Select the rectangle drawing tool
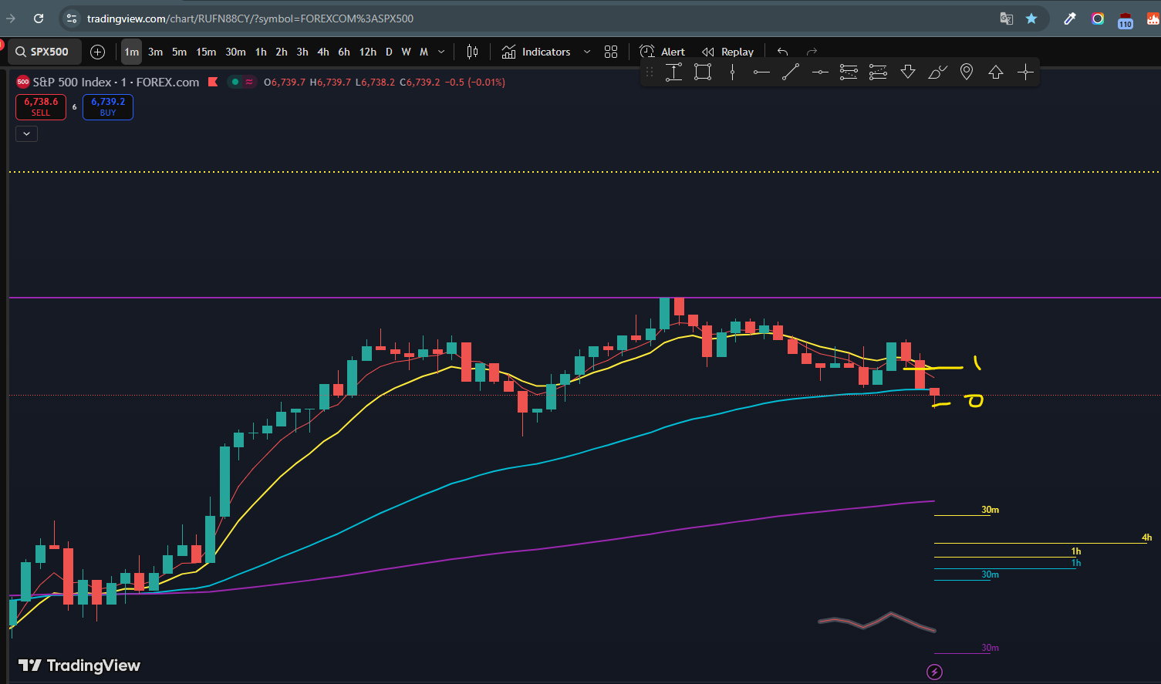1161x684 pixels. pyautogui.click(x=703, y=72)
